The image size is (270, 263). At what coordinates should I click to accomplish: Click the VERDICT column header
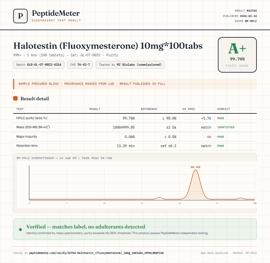pos(224,109)
